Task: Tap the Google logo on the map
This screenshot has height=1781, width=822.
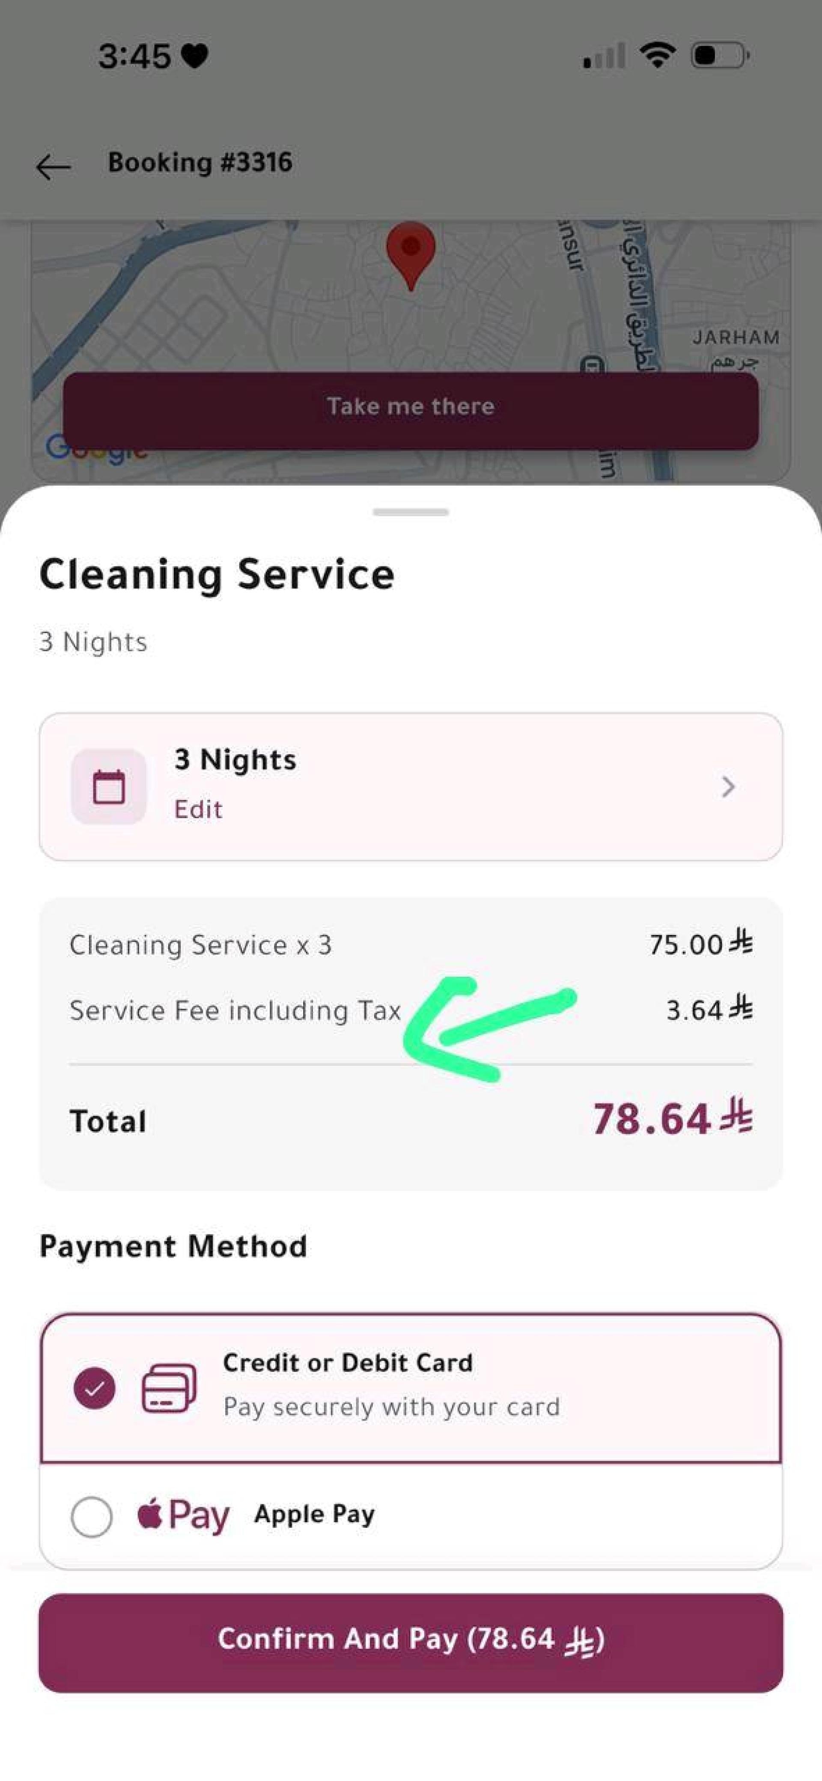Action: [96, 448]
